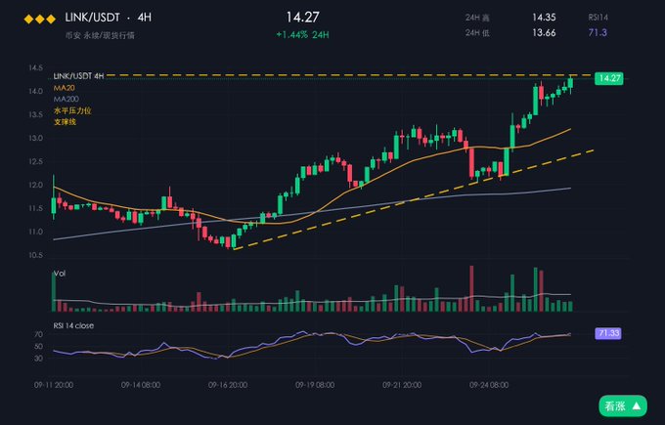Click the 12.0 price axis label

(35, 185)
